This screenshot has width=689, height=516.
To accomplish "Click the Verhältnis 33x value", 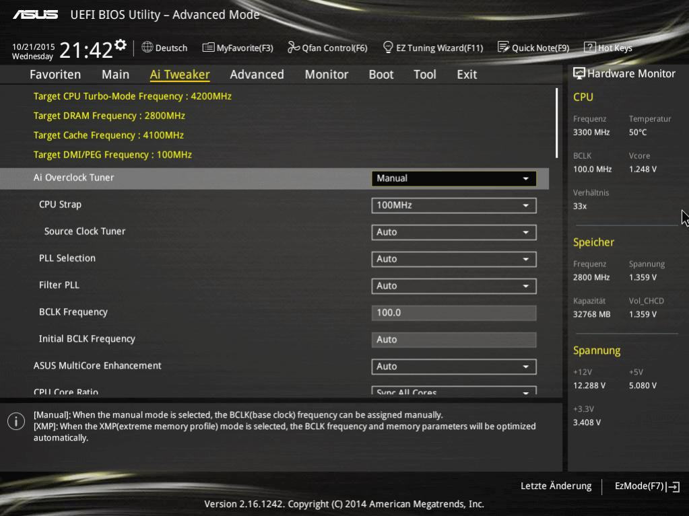I will pyautogui.click(x=580, y=207).
